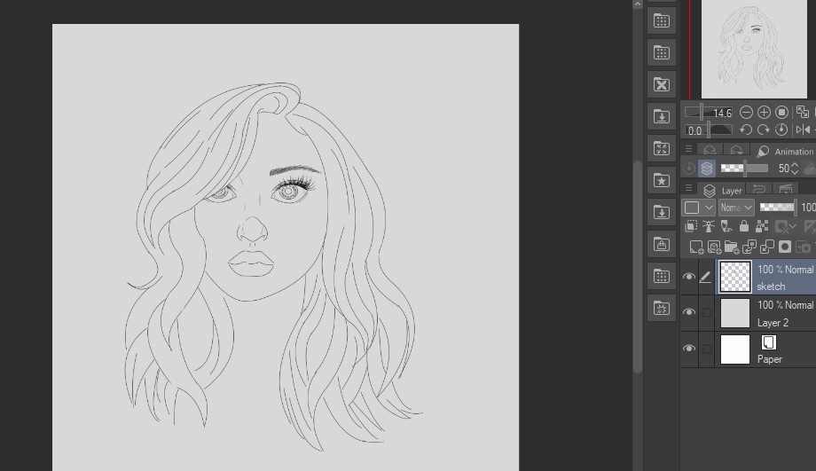Select the sketch layer thumbnail
The height and width of the screenshot is (471, 816).
pos(734,277)
